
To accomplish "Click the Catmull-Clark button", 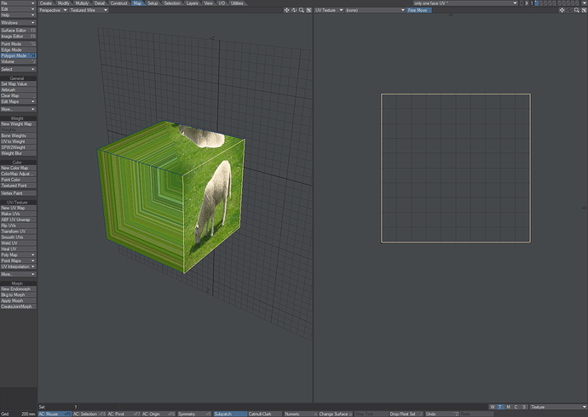I will coord(265,414).
